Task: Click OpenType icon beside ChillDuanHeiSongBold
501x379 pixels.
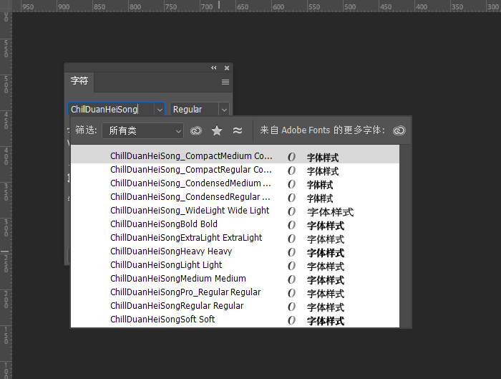Action: [291, 225]
